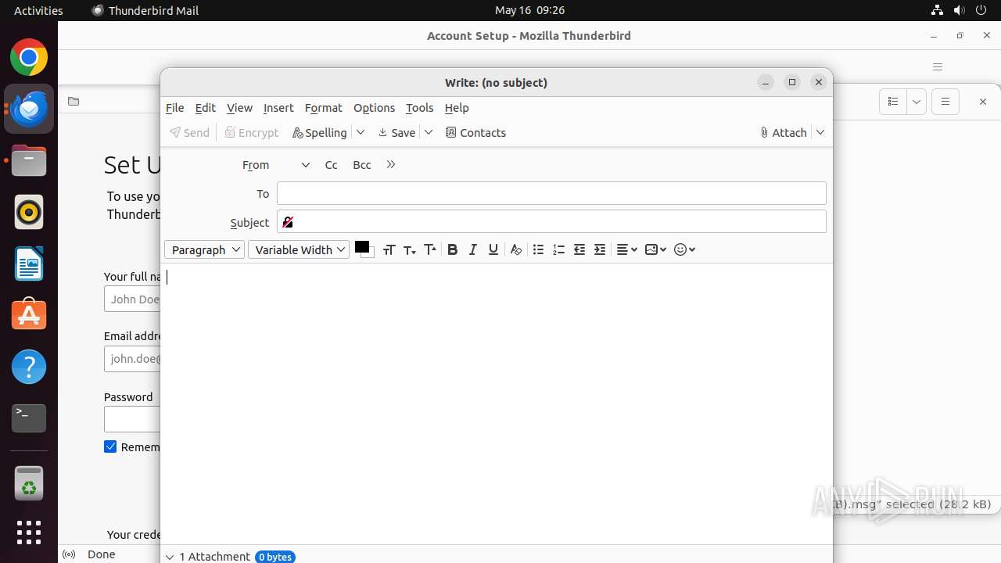Click the larger font size icon

[x=429, y=249]
